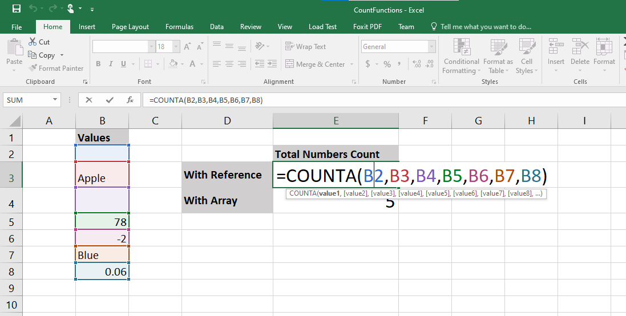Screen dimensions: 626x316
Task: Click Increase Font Size icon
Action: [187, 46]
